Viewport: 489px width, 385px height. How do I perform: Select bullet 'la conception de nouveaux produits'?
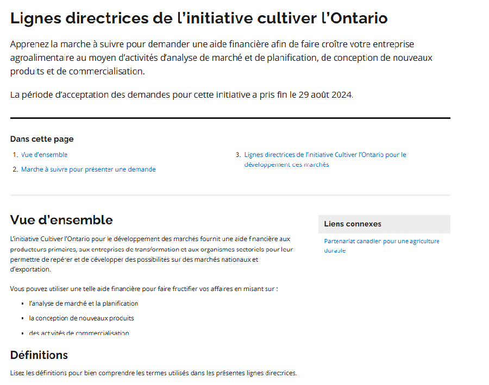pos(81,318)
